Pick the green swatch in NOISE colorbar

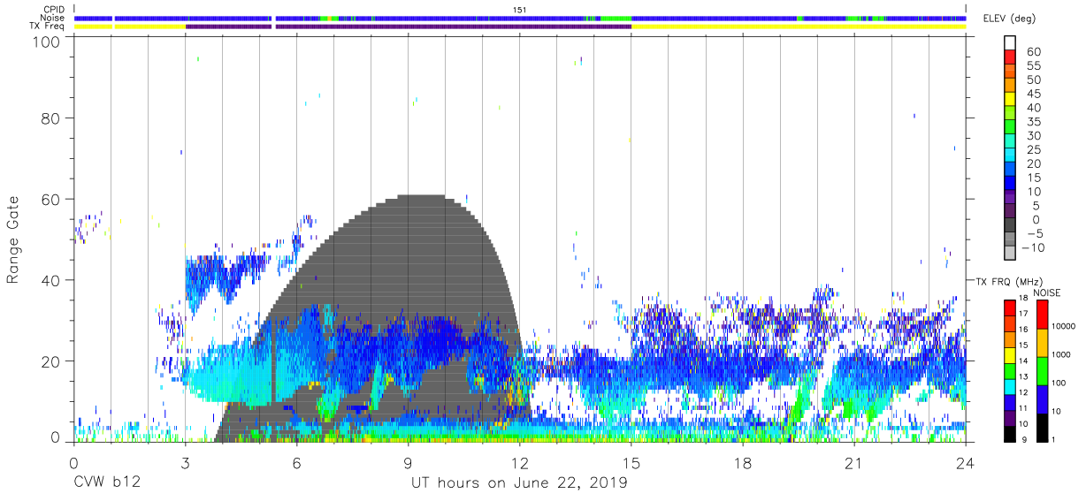(x=1041, y=370)
